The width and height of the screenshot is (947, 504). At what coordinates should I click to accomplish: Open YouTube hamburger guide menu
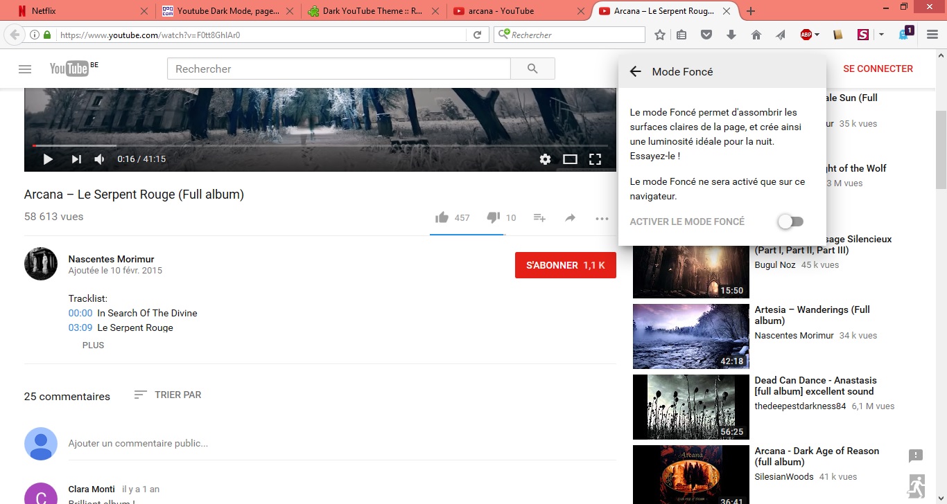tap(25, 69)
